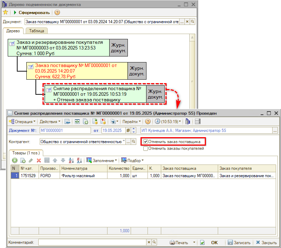Click the magnifier icon beside Контрагент field
Screen dimensions: 281x248
point(133,142)
